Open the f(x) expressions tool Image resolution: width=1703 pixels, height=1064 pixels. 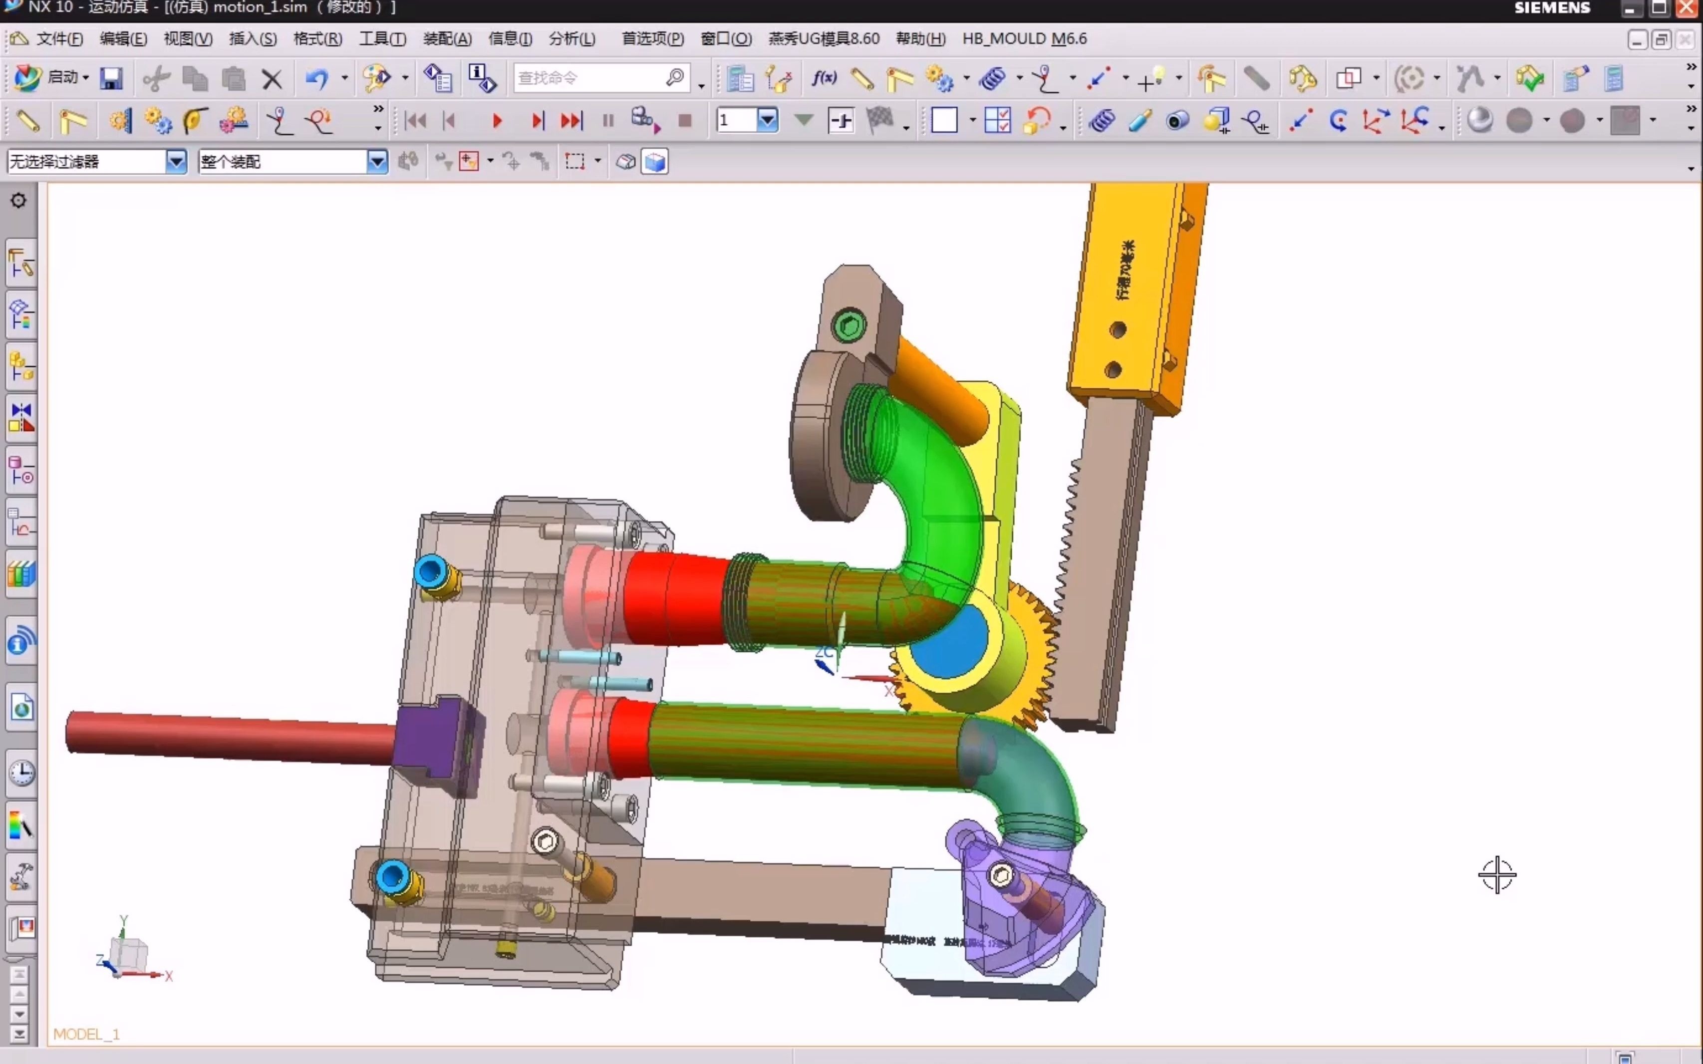(x=824, y=78)
